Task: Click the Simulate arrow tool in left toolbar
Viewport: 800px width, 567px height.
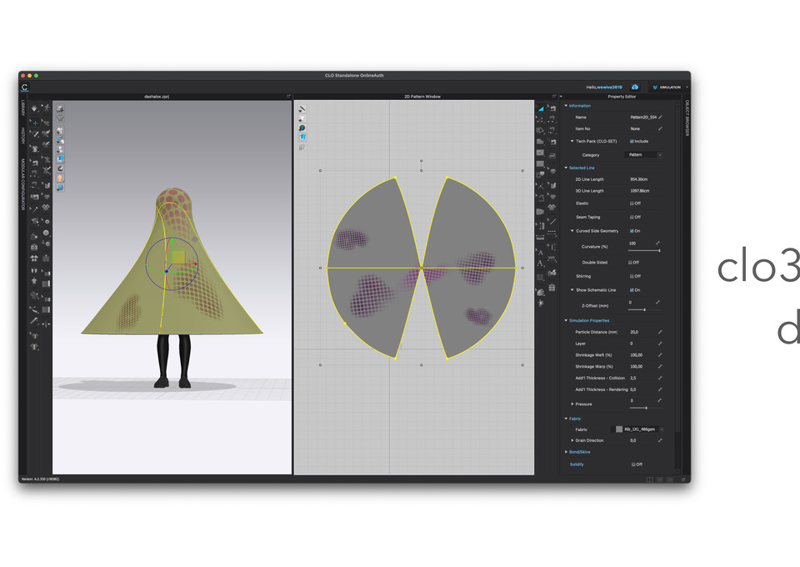Action: (x=34, y=108)
